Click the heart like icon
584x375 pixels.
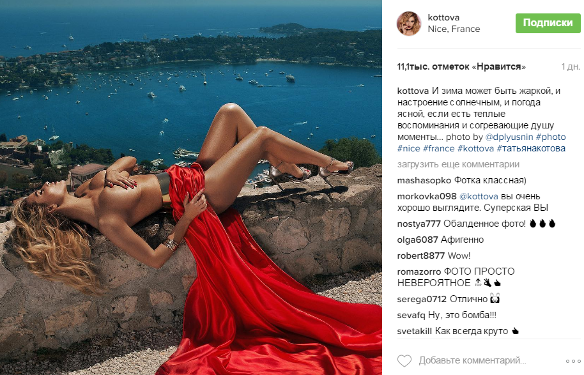(404, 360)
